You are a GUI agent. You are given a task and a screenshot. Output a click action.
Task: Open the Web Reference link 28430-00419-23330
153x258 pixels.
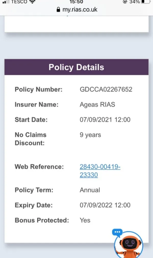tap(100, 171)
